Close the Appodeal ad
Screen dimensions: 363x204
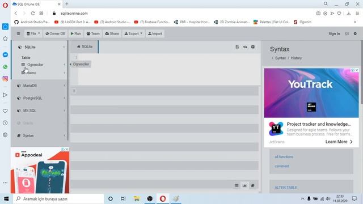click(67, 150)
